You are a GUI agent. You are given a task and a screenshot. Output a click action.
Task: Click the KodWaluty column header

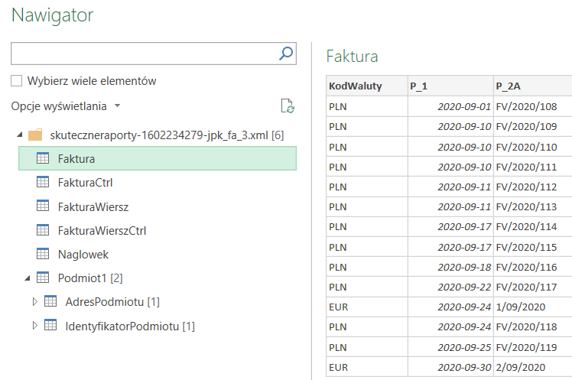pyautogui.click(x=355, y=86)
